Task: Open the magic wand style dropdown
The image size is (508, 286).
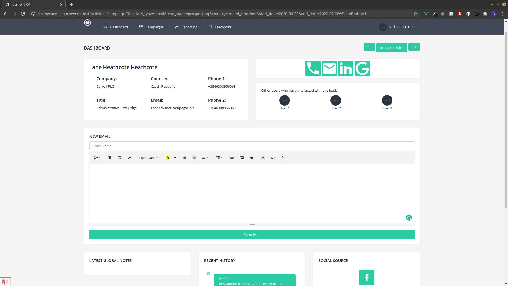Action: (97, 158)
